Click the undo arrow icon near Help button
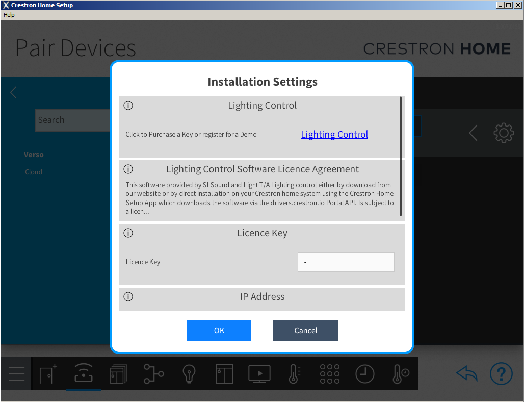Screen dimensions: 524x402 point(466,373)
